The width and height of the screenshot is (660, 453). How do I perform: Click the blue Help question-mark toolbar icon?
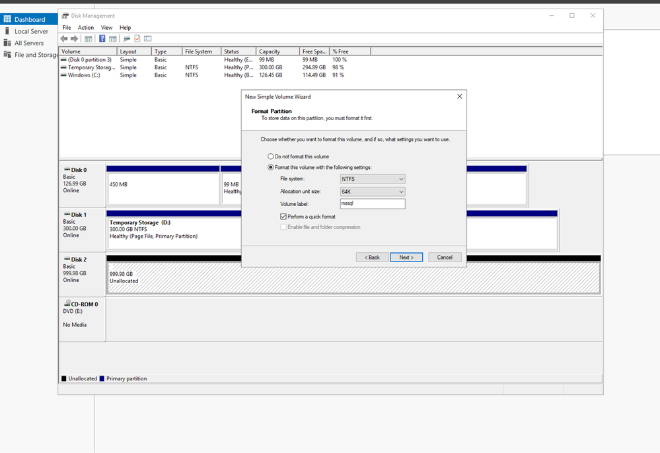[102, 38]
